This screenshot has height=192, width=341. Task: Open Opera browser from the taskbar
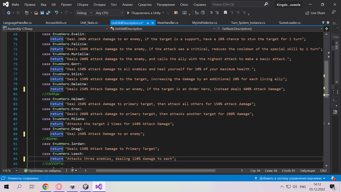[x=59, y=187]
